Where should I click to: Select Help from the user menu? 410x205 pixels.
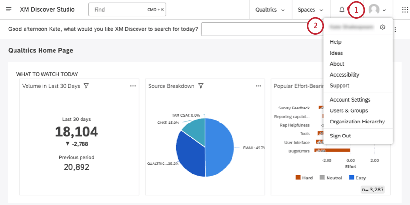coord(336,42)
